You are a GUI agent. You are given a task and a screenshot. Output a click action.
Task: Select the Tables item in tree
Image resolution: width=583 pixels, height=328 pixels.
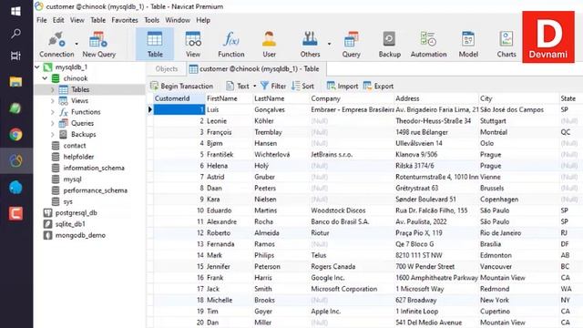80,89
